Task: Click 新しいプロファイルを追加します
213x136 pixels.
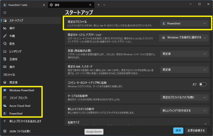Action: click(x=31, y=121)
